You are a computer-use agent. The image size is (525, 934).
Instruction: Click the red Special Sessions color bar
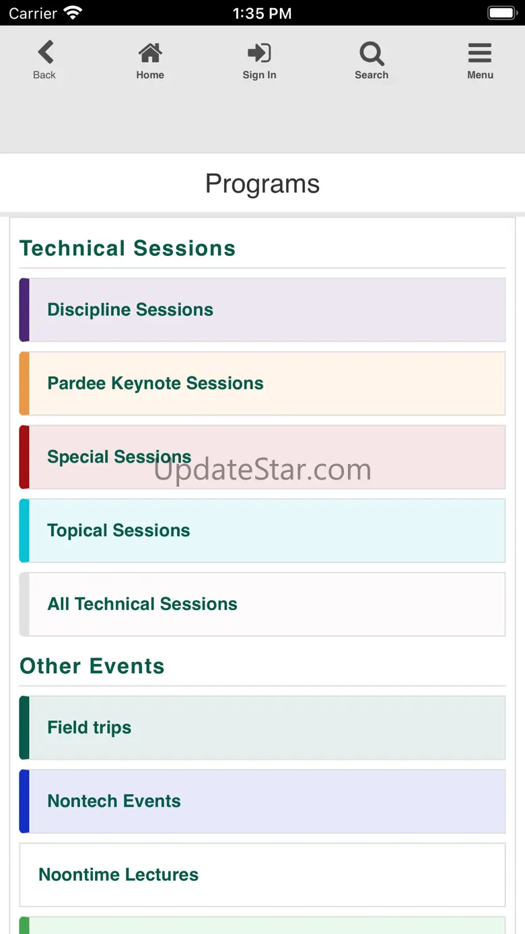coord(24,457)
